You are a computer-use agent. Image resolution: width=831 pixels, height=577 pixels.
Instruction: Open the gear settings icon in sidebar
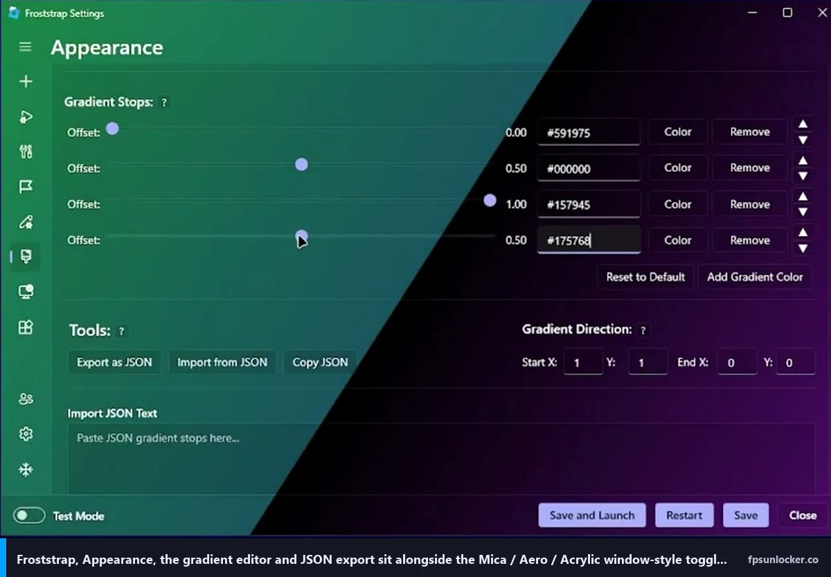coord(26,434)
